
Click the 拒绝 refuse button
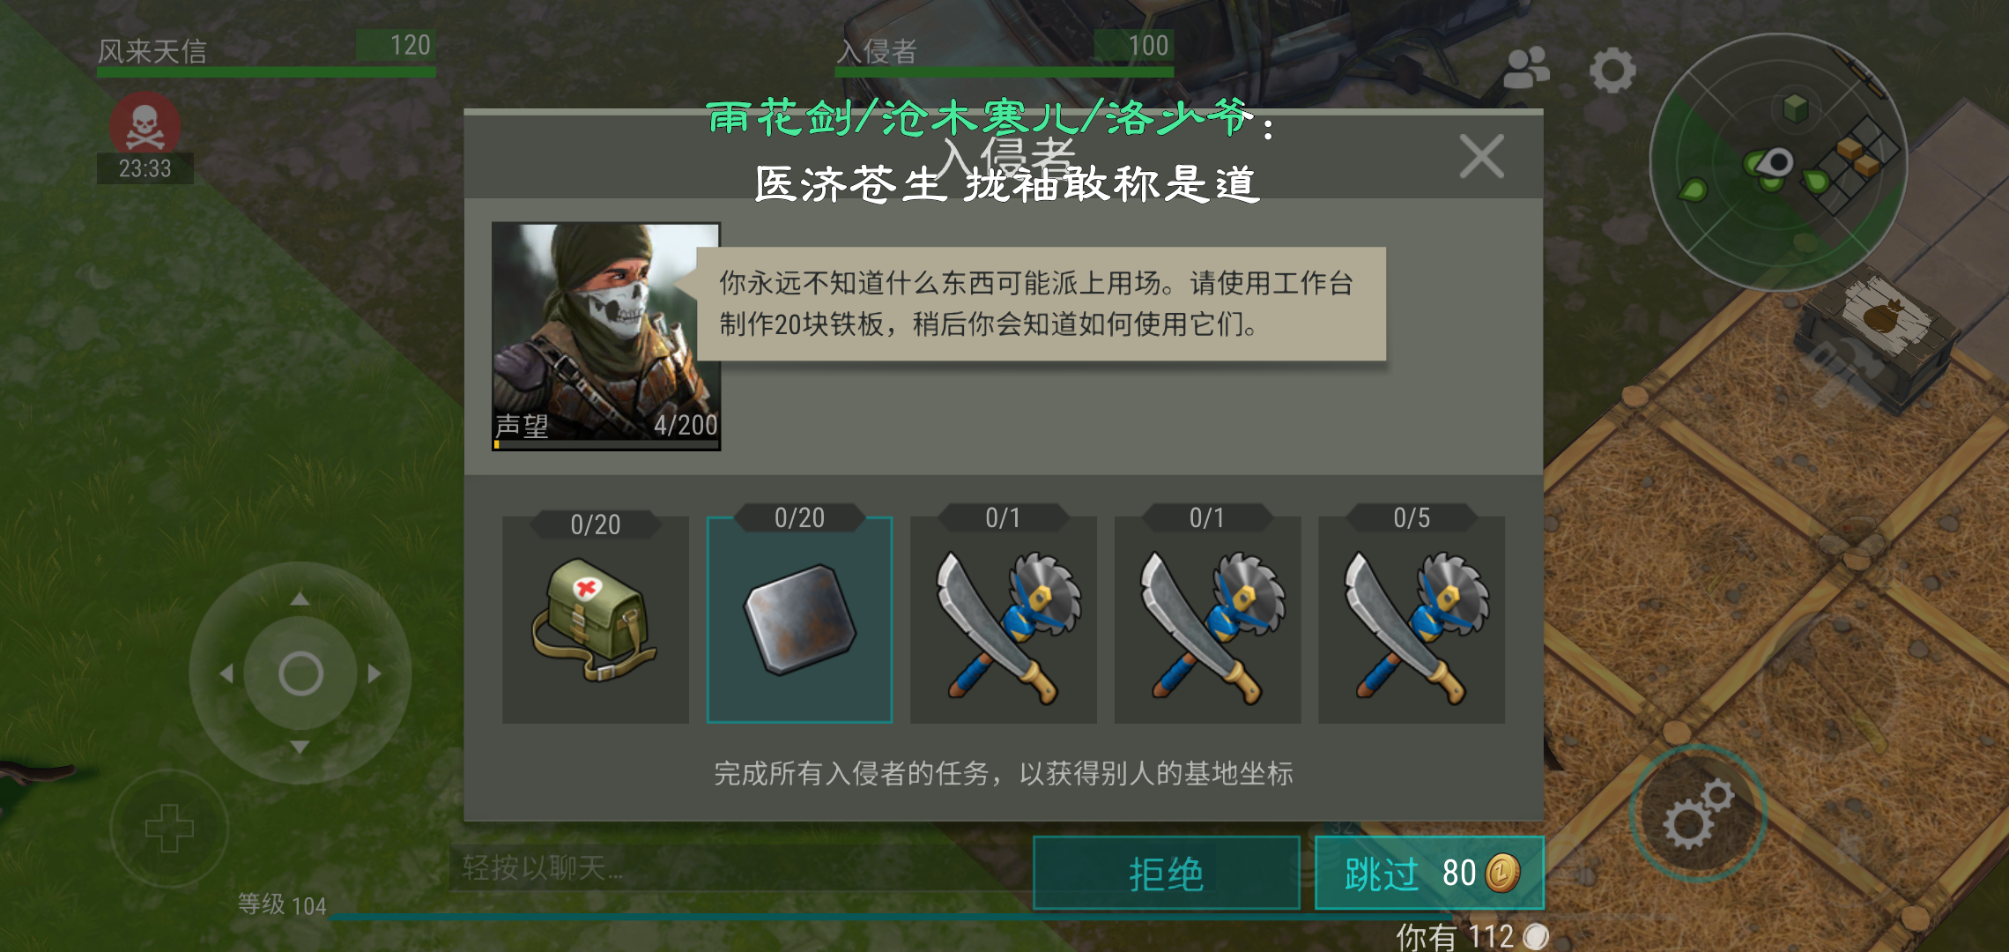[1167, 874]
